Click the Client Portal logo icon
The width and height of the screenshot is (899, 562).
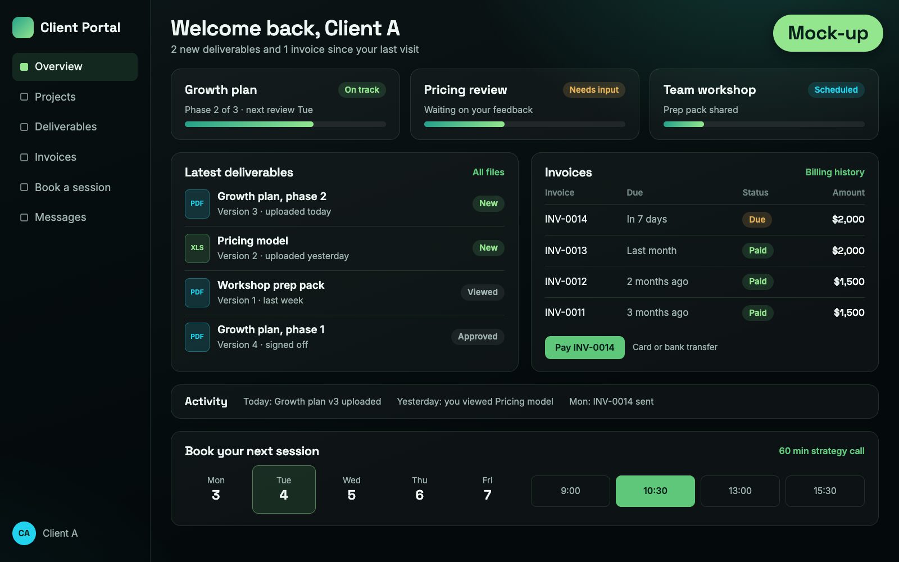tap(23, 28)
